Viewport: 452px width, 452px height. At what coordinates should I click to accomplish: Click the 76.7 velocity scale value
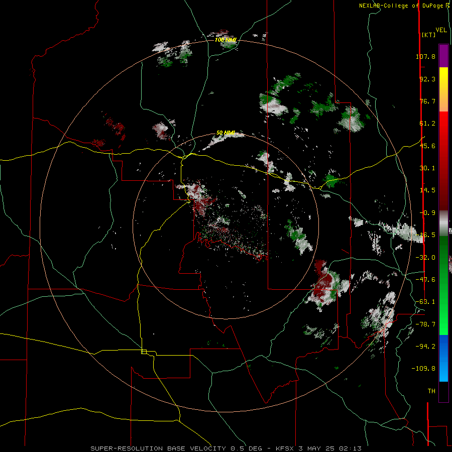click(427, 101)
